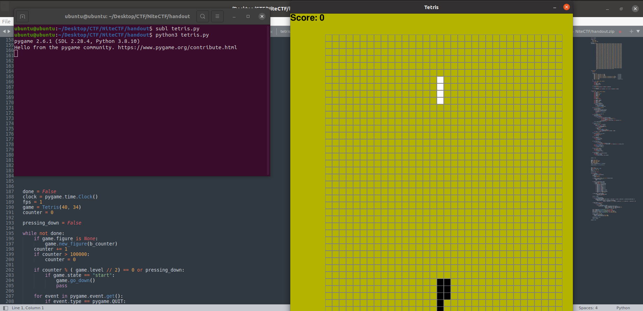Screen dimensions: 643x311
Task: Close the handout.zip tab via red dot
Action: coord(620,32)
